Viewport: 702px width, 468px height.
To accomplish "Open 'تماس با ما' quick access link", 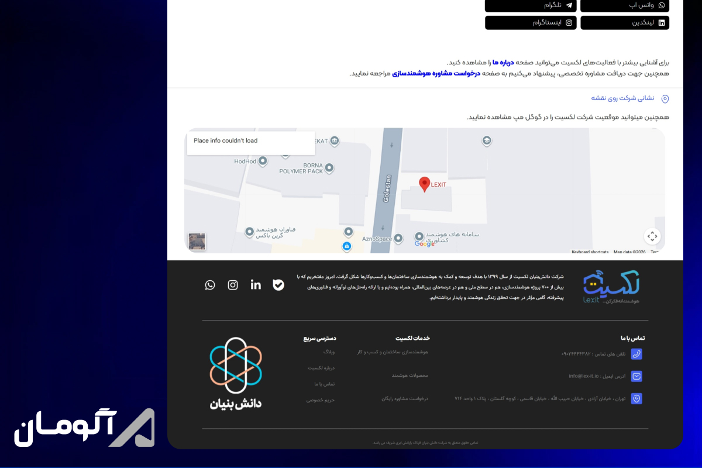I will click(325, 384).
